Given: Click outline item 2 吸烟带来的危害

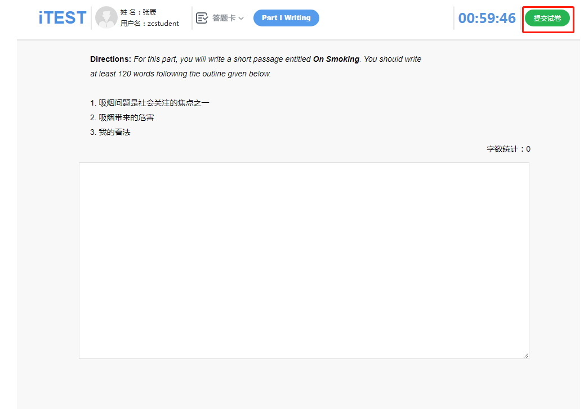Looking at the screenshot, I should click(x=122, y=117).
